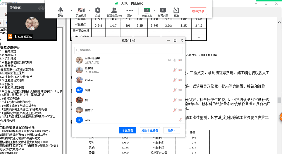The width and height of the screenshot is (282, 154).
Task: Click the 全体静音 button
Action: coord(127,130)
